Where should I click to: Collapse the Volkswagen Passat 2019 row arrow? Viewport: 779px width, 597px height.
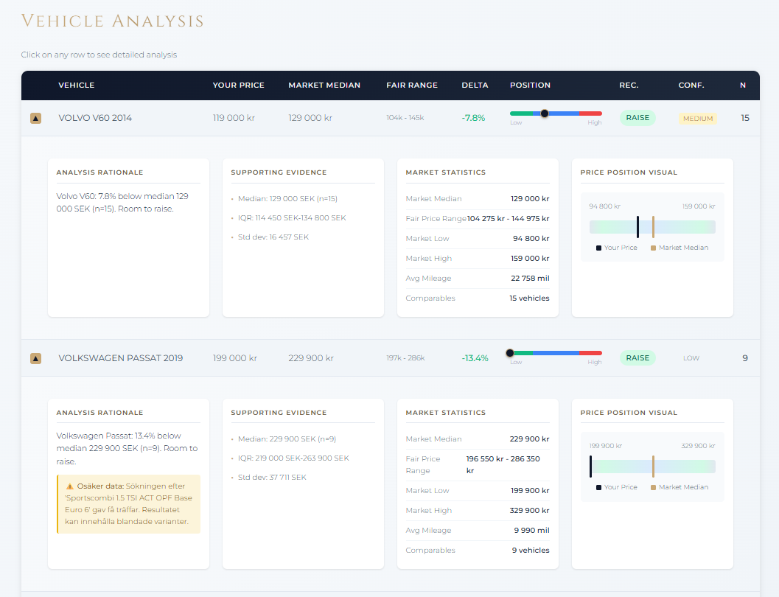35,358
